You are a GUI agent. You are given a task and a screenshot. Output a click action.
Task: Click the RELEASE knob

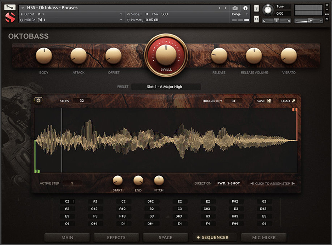[x=219, y=56]
